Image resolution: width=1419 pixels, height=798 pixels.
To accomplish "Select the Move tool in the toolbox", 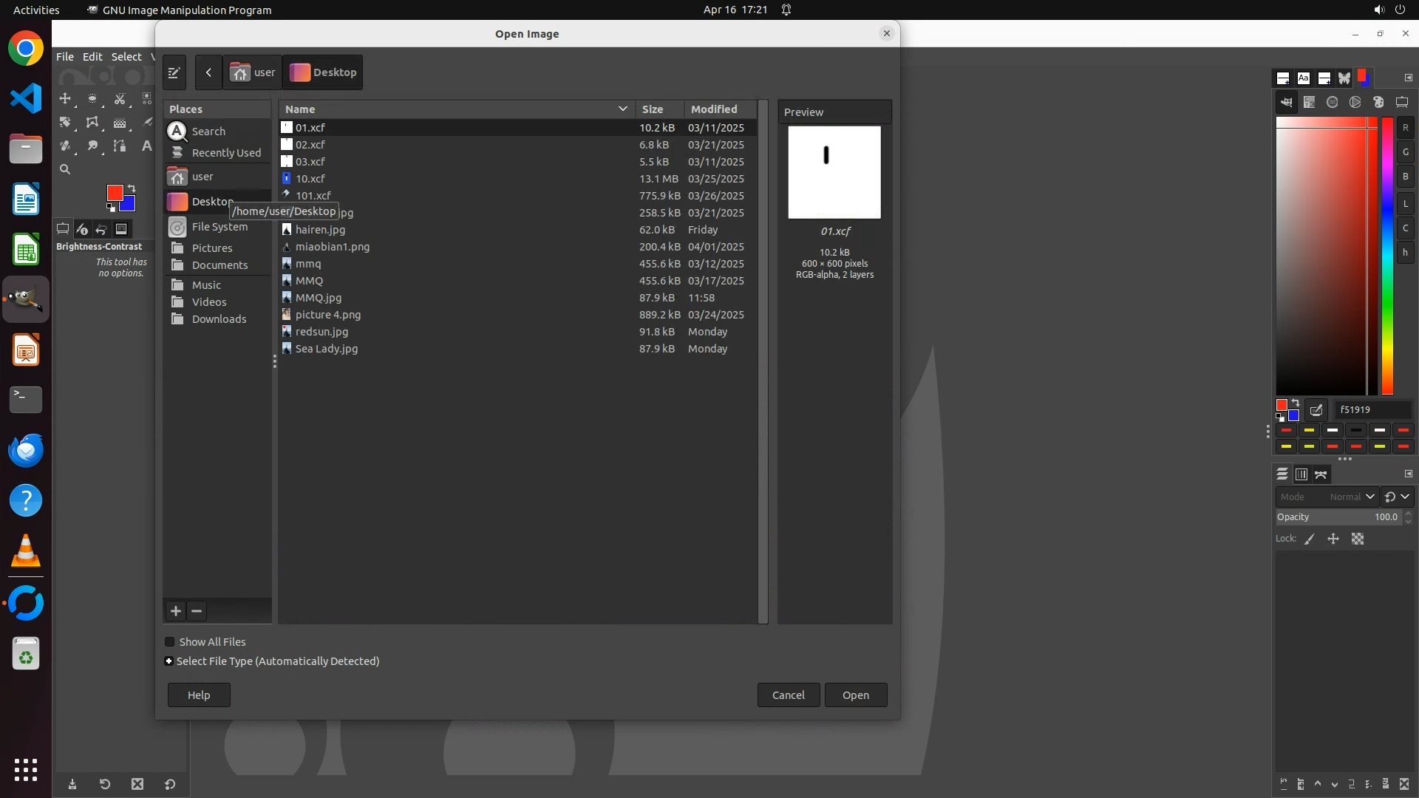I will pyautogui.click(x=65, y=99).
